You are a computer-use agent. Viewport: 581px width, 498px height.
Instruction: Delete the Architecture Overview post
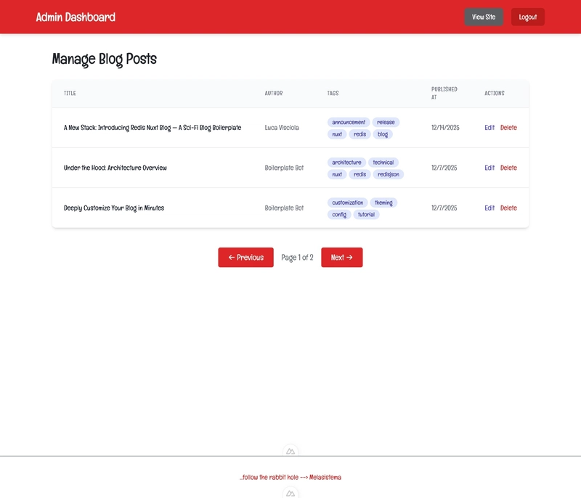509,167
